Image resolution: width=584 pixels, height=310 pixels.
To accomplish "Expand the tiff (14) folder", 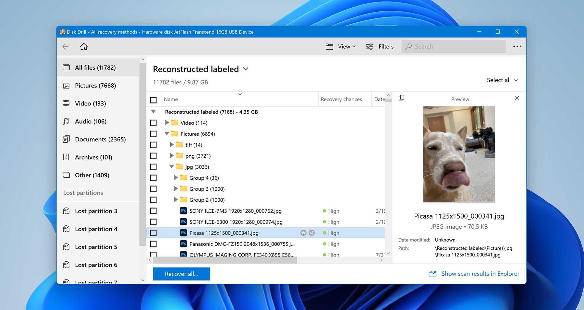I will coord(172,145).
